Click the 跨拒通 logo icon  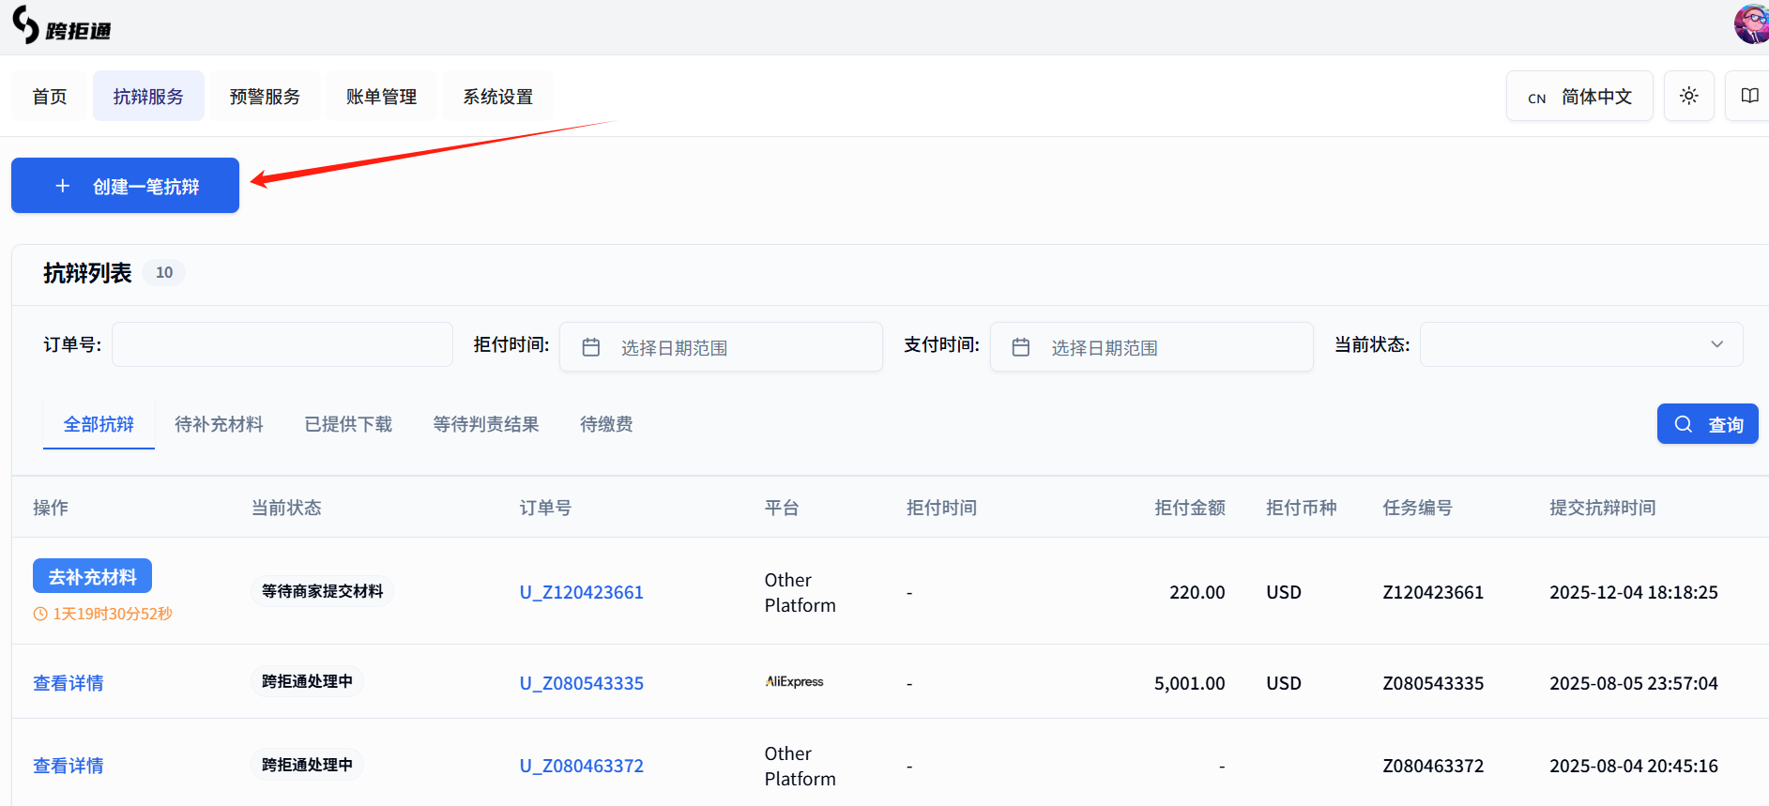click(25, 24)
